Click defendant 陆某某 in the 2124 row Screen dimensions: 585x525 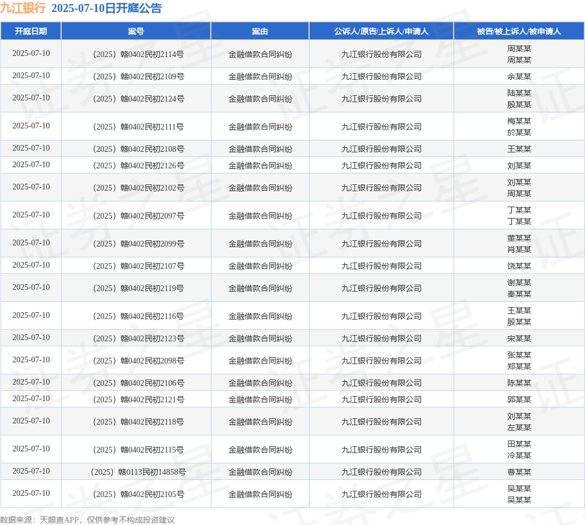pyautogui.click(x=519, y=93)
